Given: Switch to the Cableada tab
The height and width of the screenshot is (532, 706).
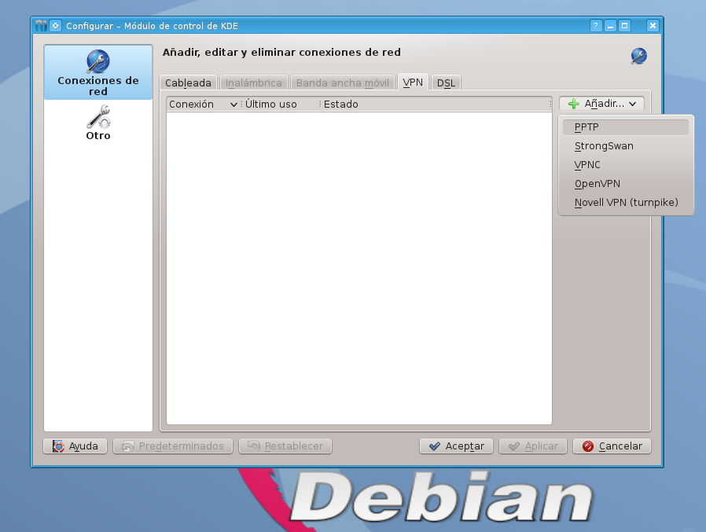Looking at the screenshot, I should [x=188, y=83].
